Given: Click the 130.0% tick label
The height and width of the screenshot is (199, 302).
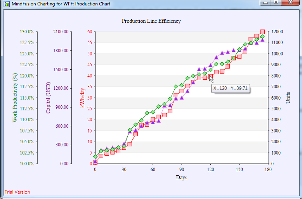Looking at the screenshot, I should tap(27, 32).
